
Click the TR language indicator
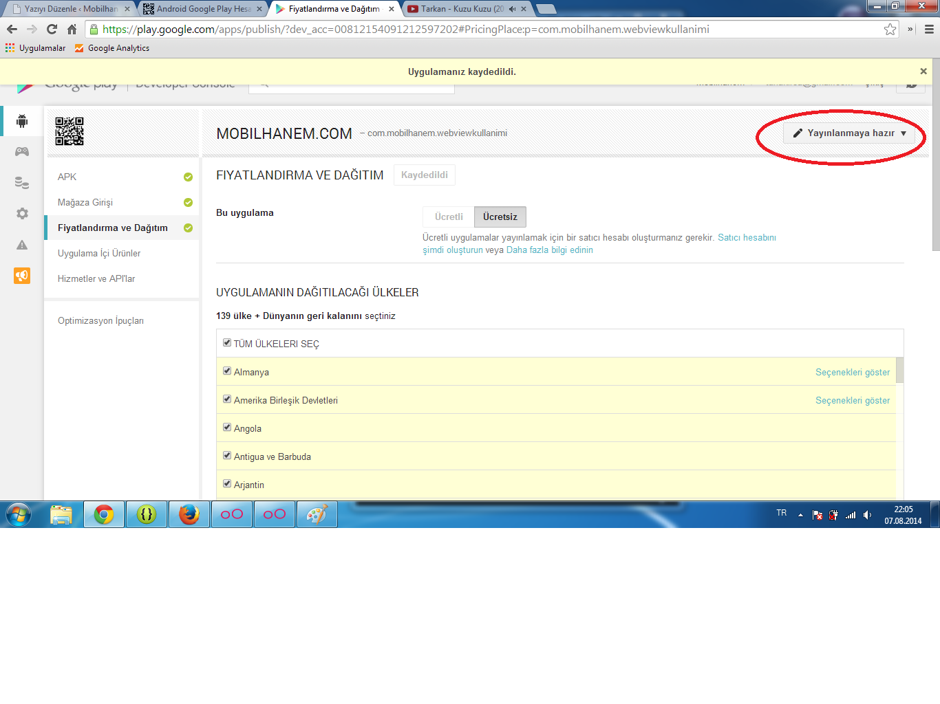click(782, 513)
